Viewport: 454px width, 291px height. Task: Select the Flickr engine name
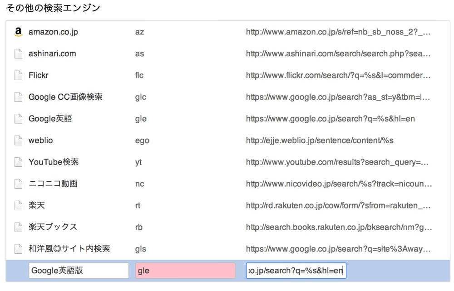(38, 75)
